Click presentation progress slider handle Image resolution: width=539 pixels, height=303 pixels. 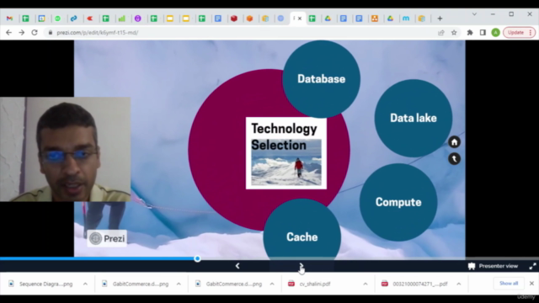(197, 258)
